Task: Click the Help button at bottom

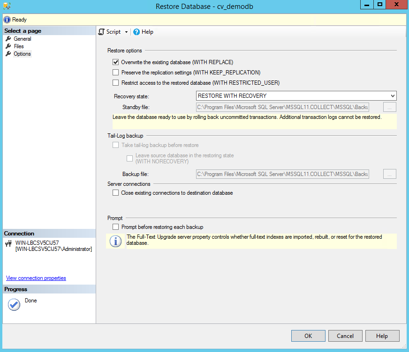Action: [x=382, y=336]
